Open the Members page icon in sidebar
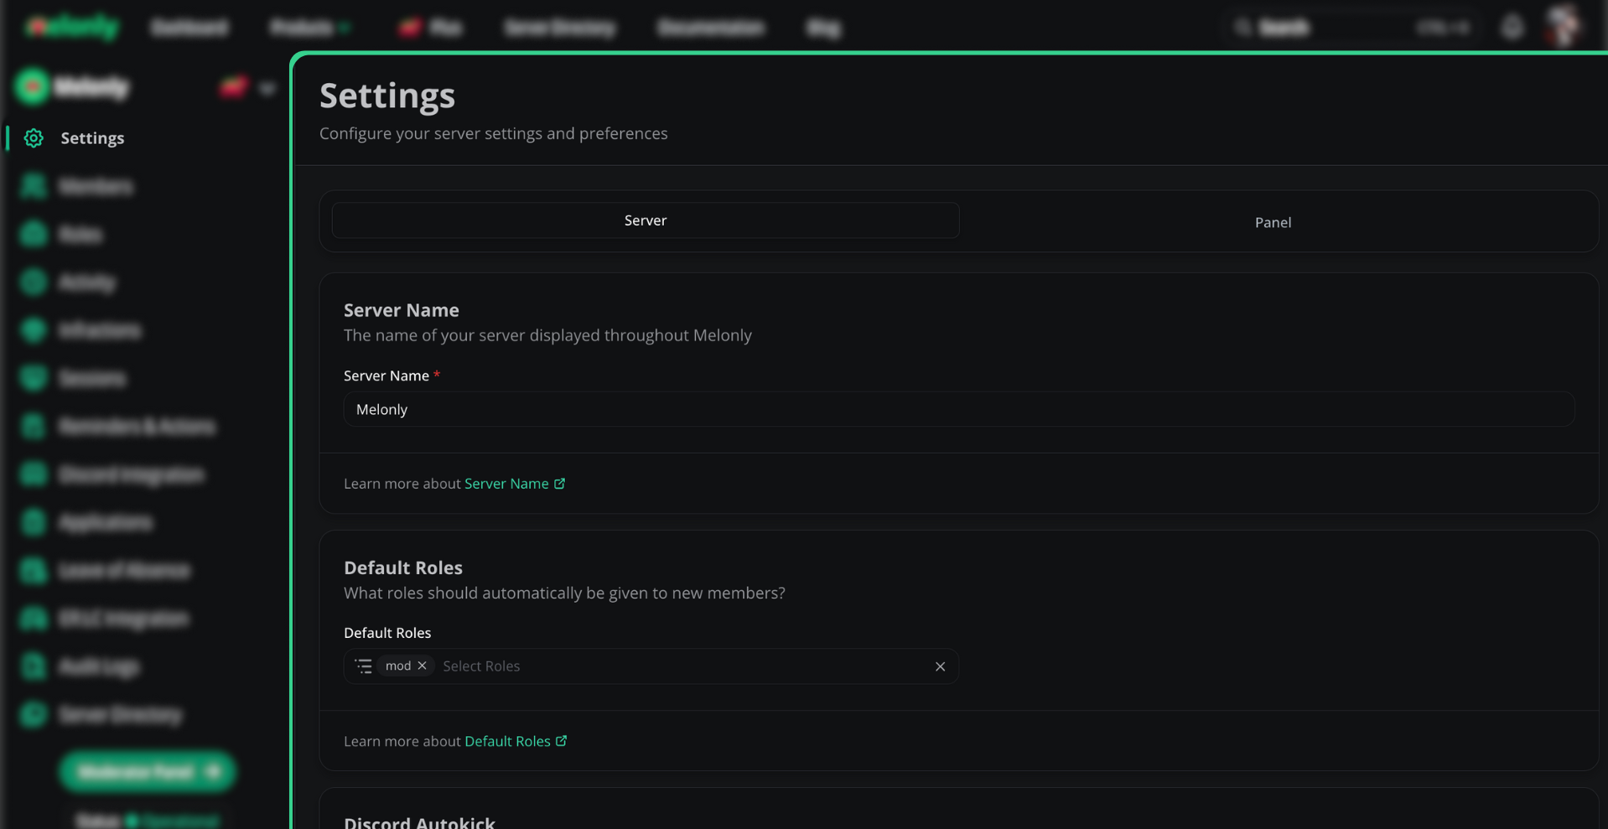The width and height of the screenshot is (1608, 829). click(34, 186)
